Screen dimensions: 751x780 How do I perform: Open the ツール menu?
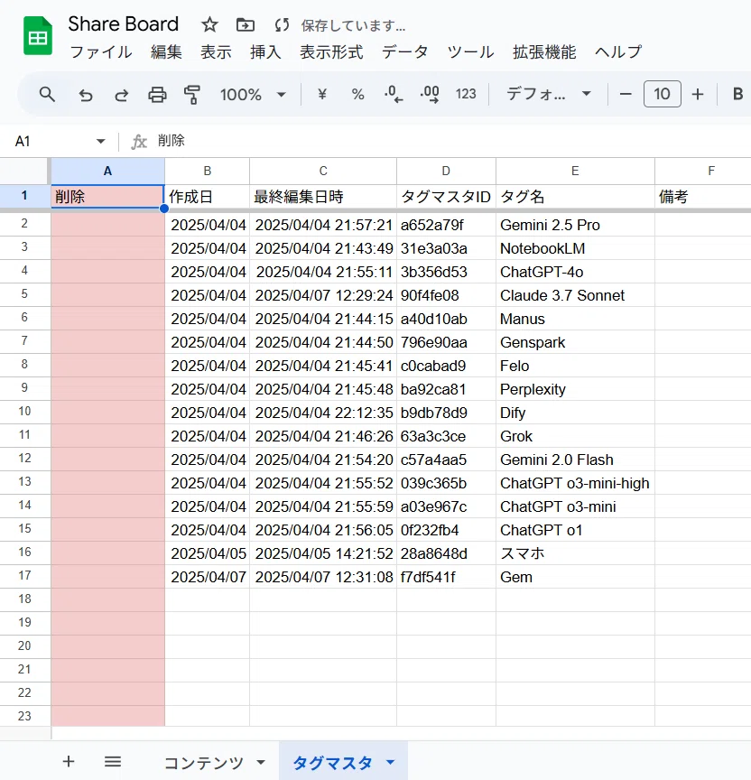pos(470,51)
